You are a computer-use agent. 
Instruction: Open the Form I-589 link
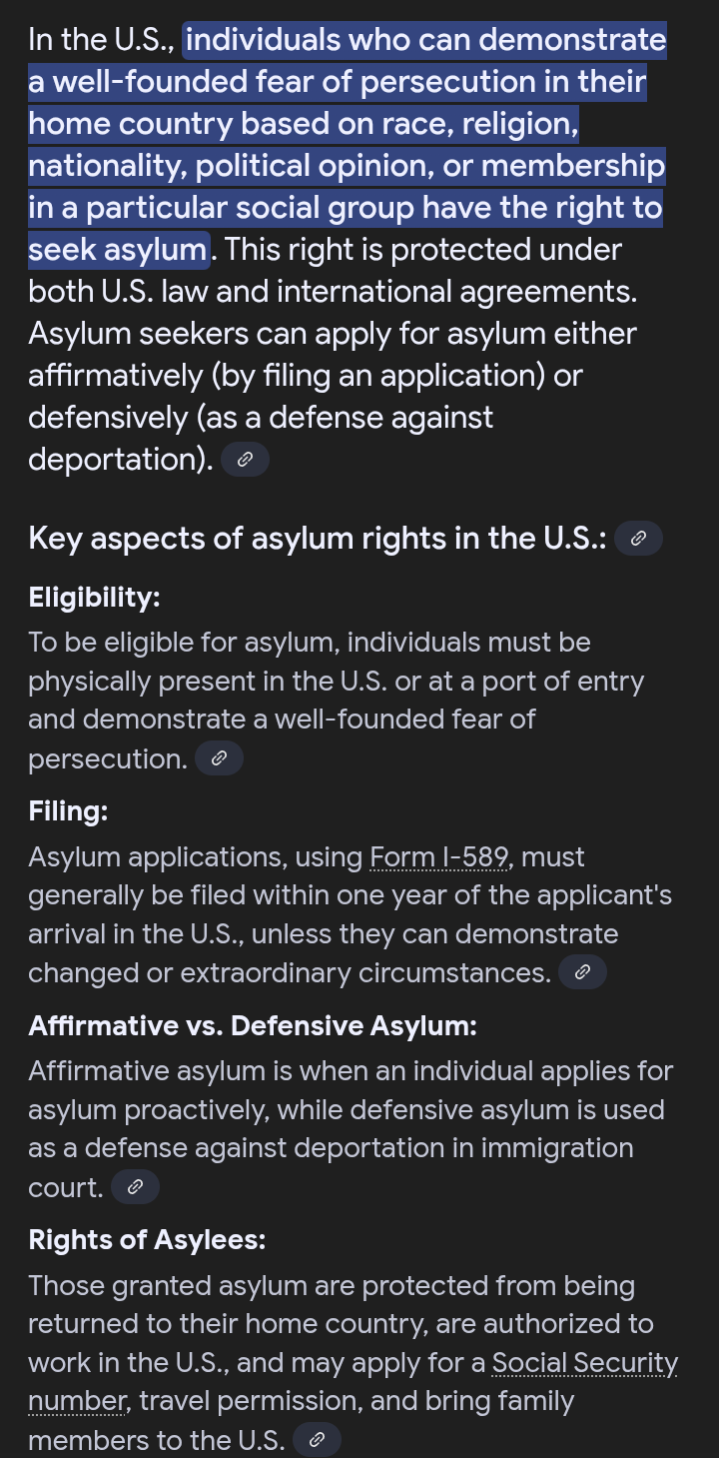(x=440, y=857)
